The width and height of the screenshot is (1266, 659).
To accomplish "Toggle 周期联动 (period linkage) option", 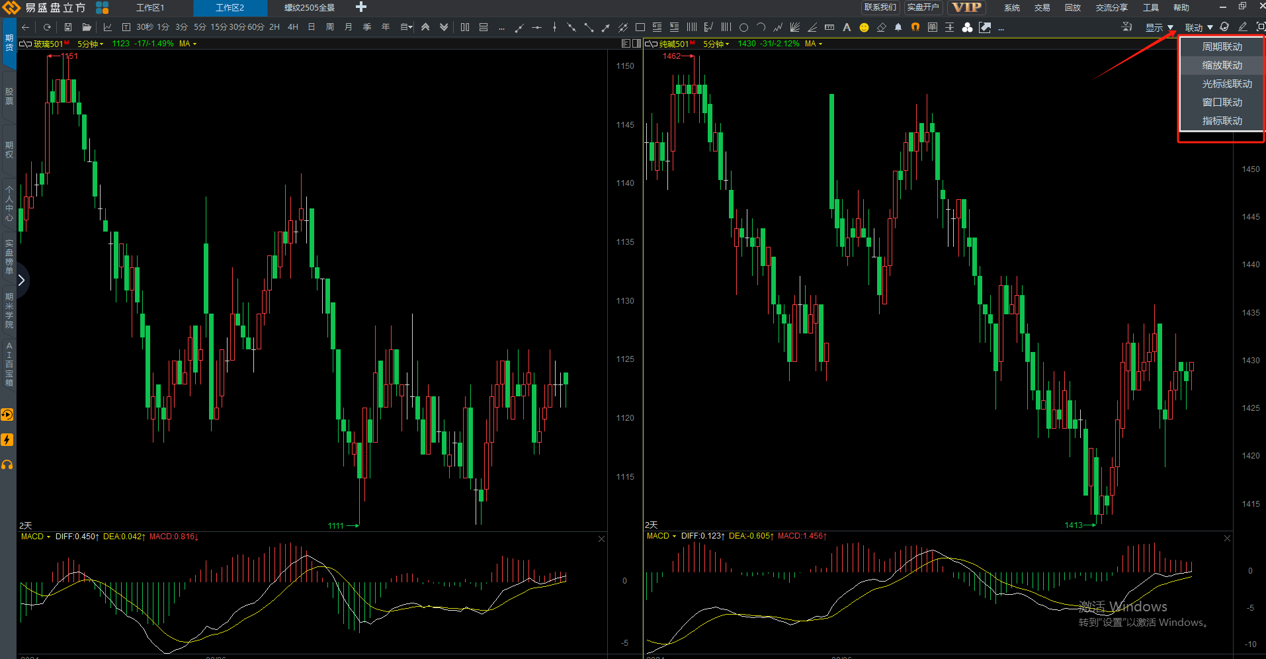I will (1222, 47).
